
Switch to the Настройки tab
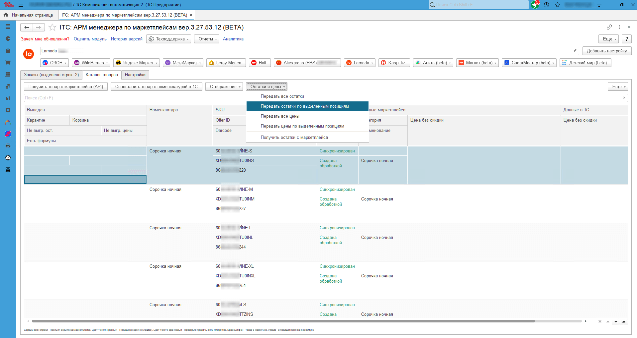[x=135, y=75]
